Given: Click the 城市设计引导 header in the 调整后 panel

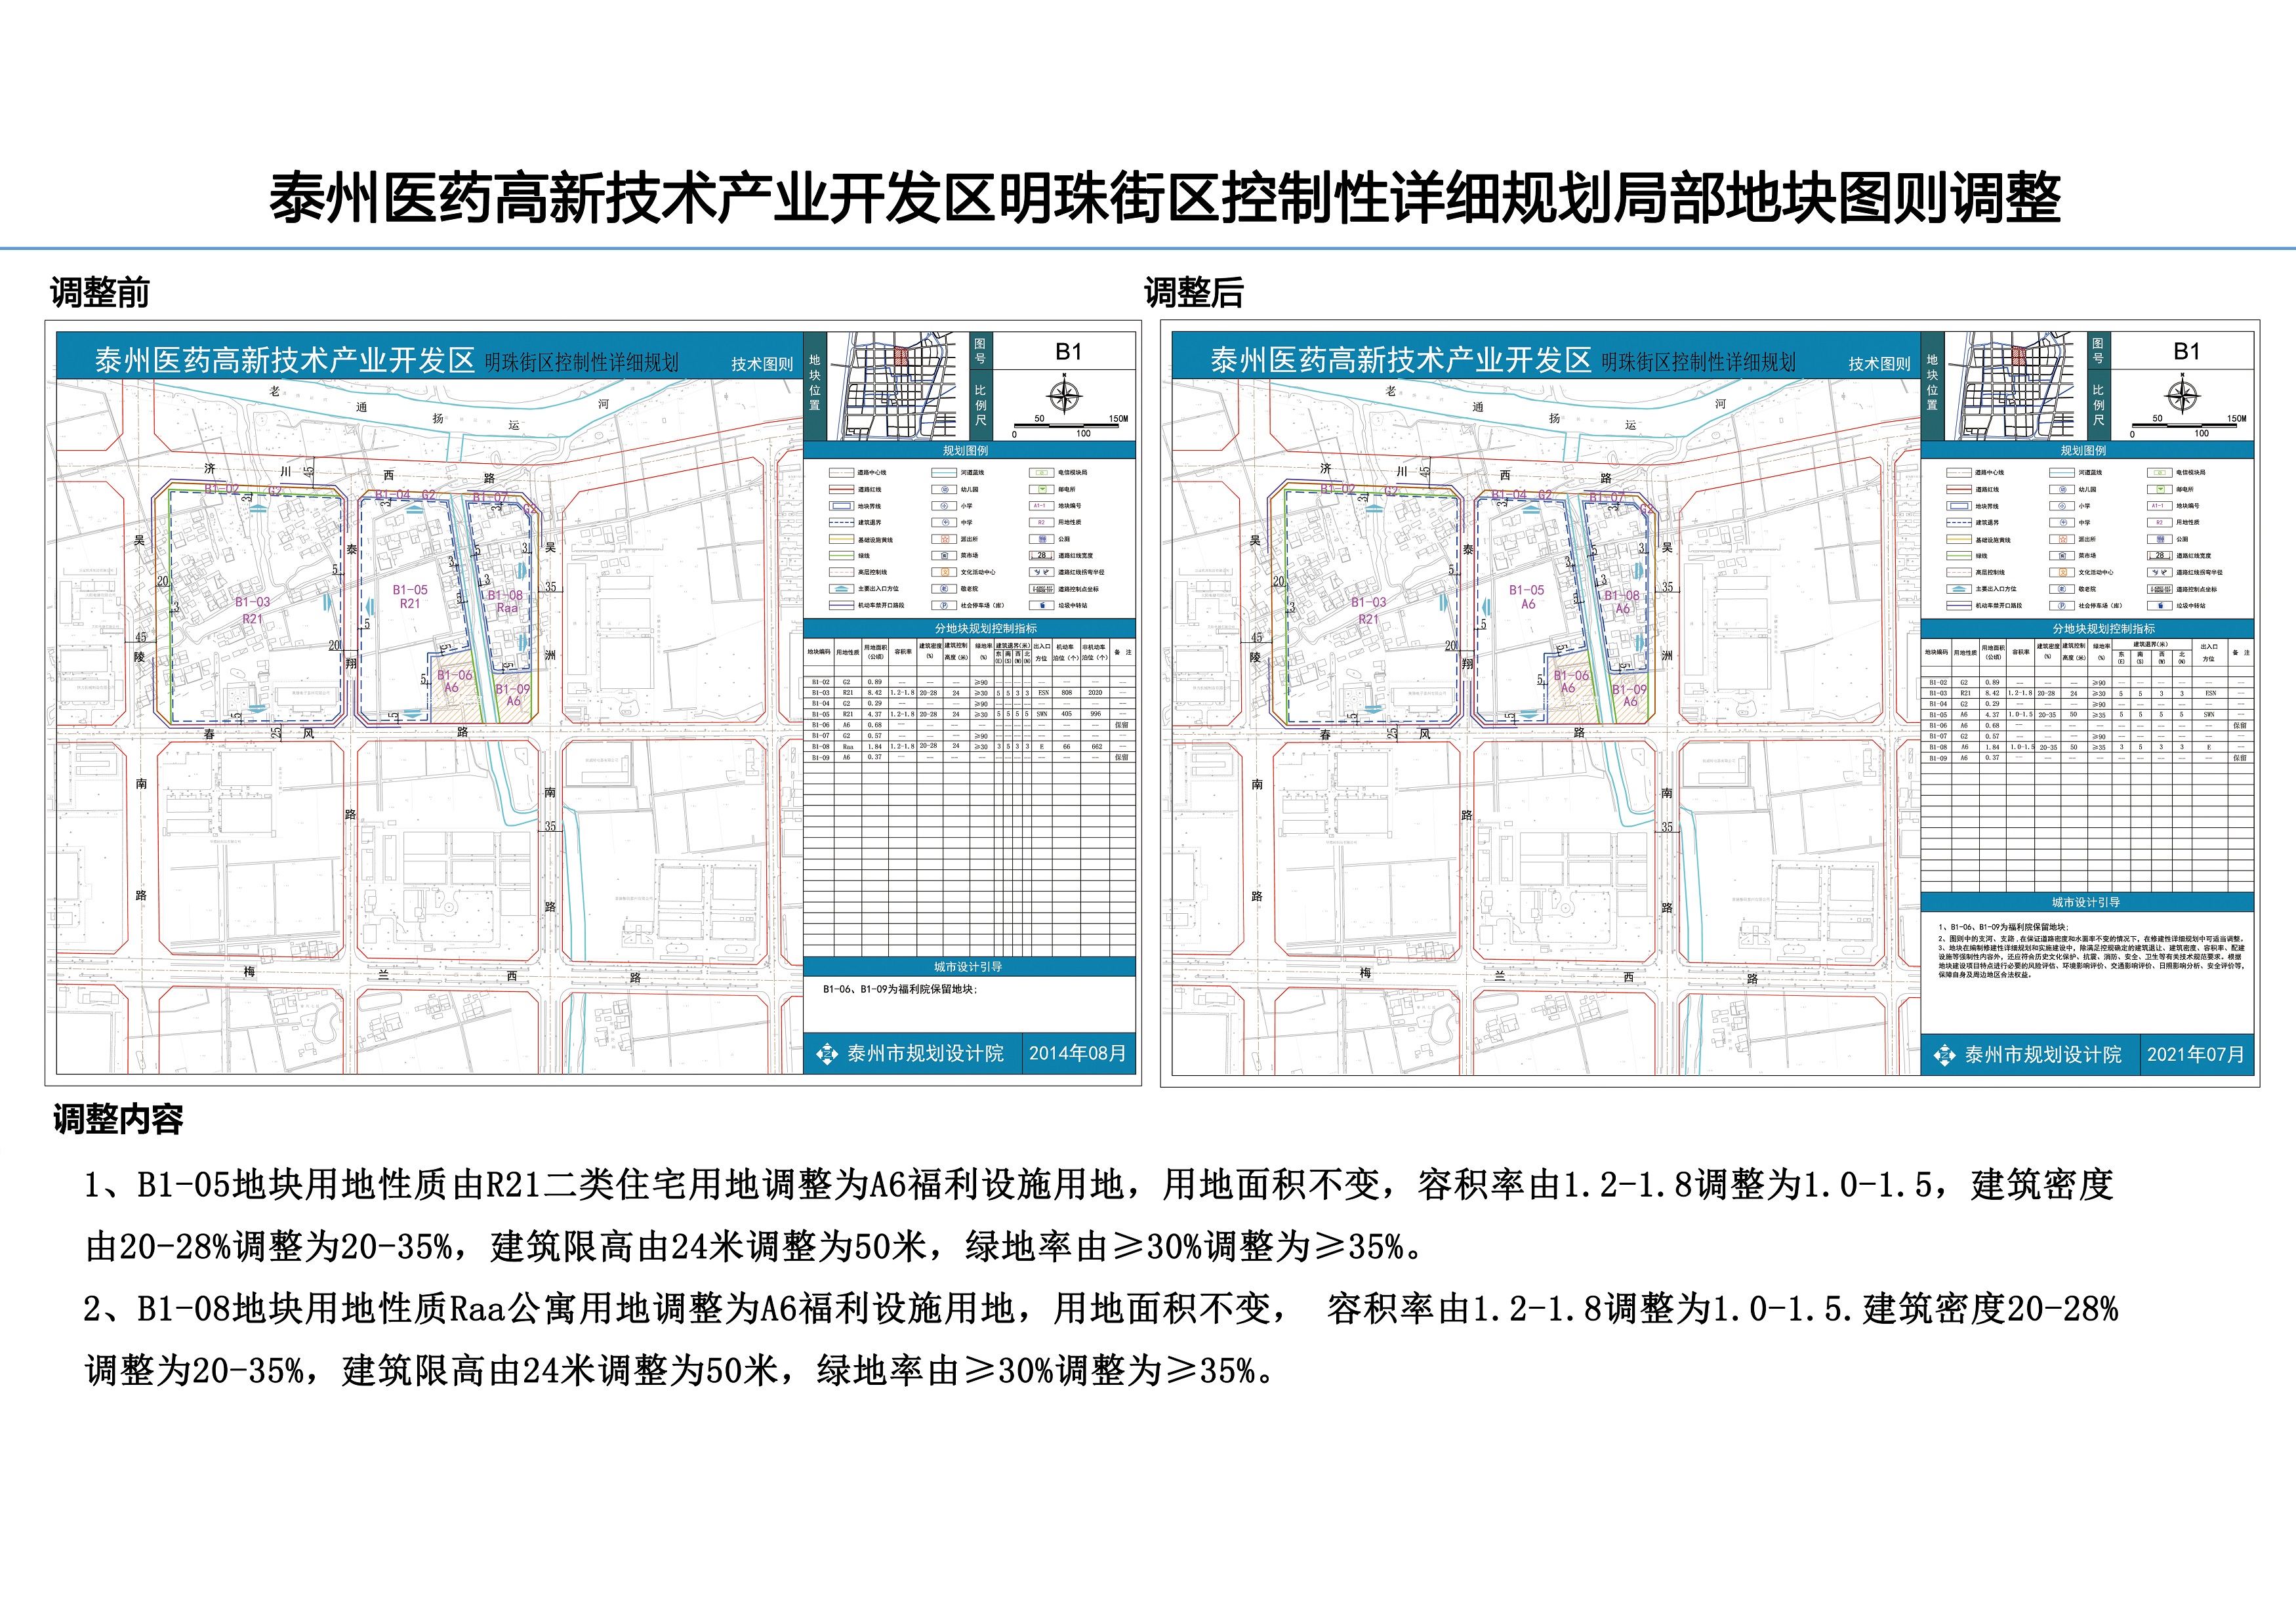Looking at the screenshot, I should click(x=2087, y=902).
